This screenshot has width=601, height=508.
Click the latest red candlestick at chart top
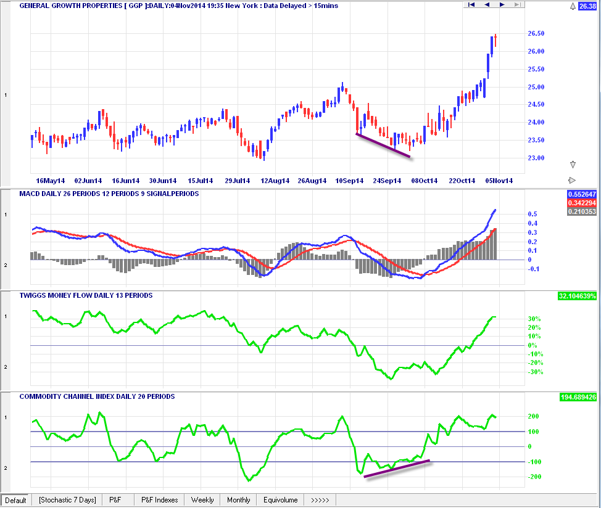pyautogui.click(x=495, y=40)
